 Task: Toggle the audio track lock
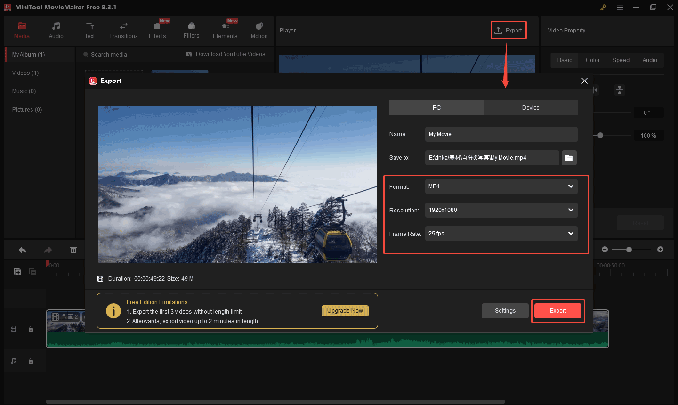pos(31,361)
